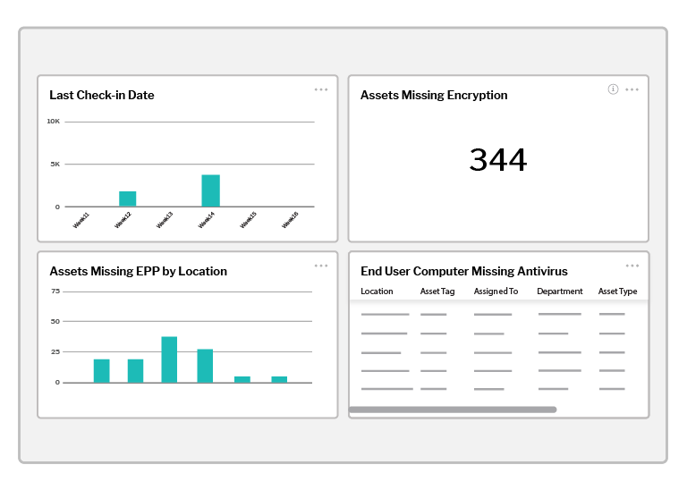The image size is (687, 490).
Task: Click the Assets Missing Encryption title
Action: click(x=434, y=95)
